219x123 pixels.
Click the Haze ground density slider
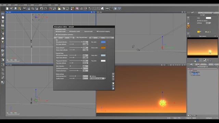(x=76, y=55)
